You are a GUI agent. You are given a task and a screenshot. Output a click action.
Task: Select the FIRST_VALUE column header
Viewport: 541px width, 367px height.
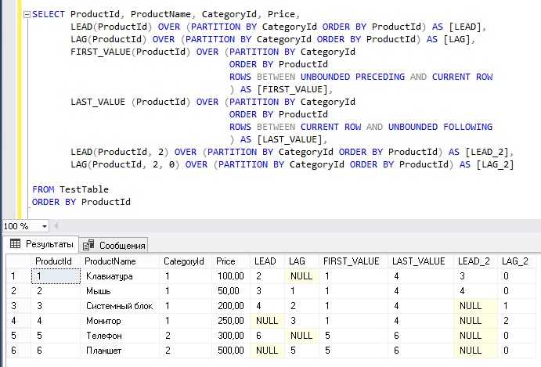pyautogui.click(x=351, y=261)
